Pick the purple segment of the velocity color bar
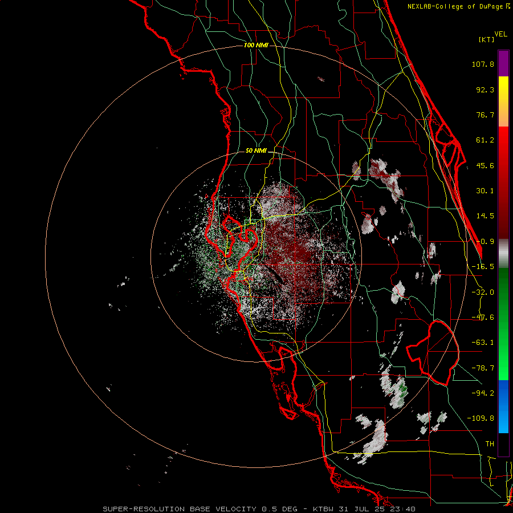 tap(503, 63)
